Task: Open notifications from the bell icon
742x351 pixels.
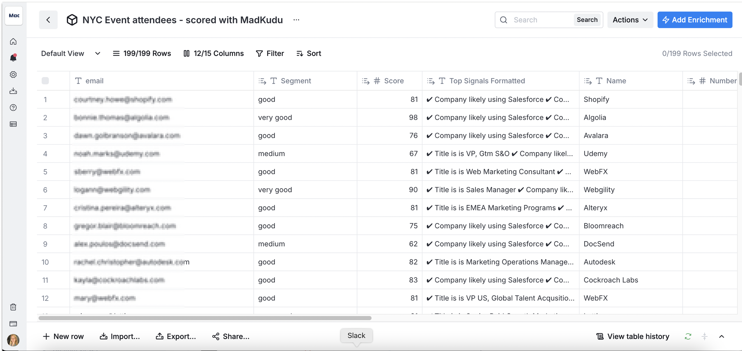Action: pyautogui.click(x=13, y=58)
